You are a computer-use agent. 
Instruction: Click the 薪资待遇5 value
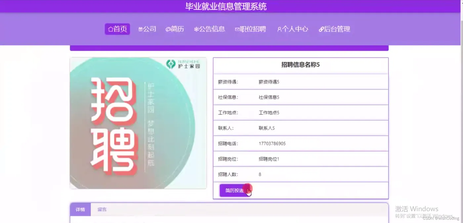(269, 82)
